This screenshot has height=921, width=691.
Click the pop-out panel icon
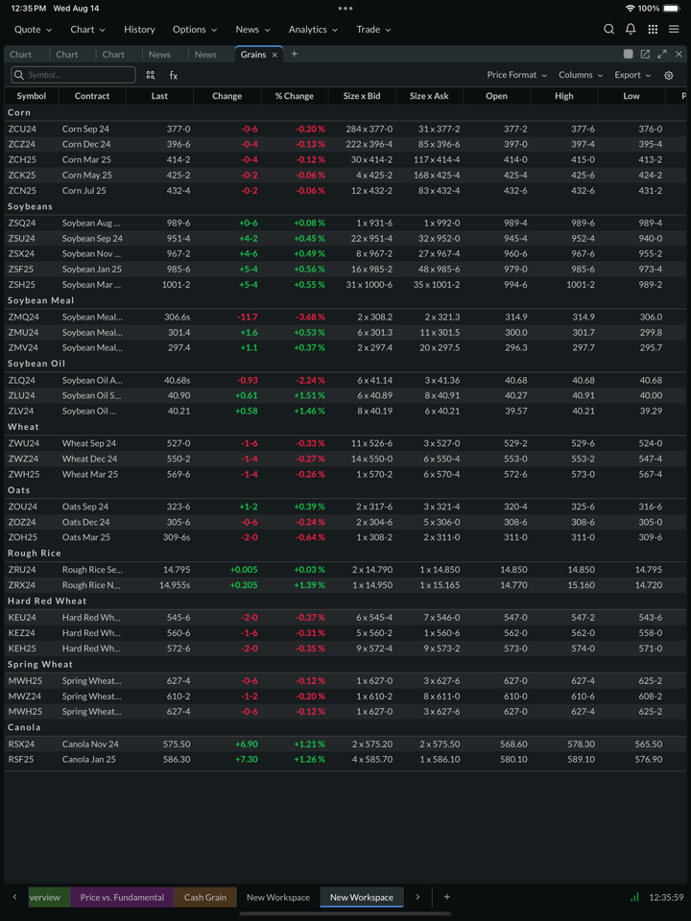coord(645,55)
